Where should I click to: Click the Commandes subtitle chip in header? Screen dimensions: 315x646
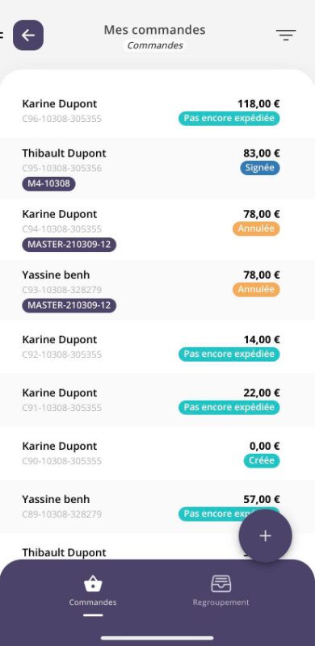[155, 45]
